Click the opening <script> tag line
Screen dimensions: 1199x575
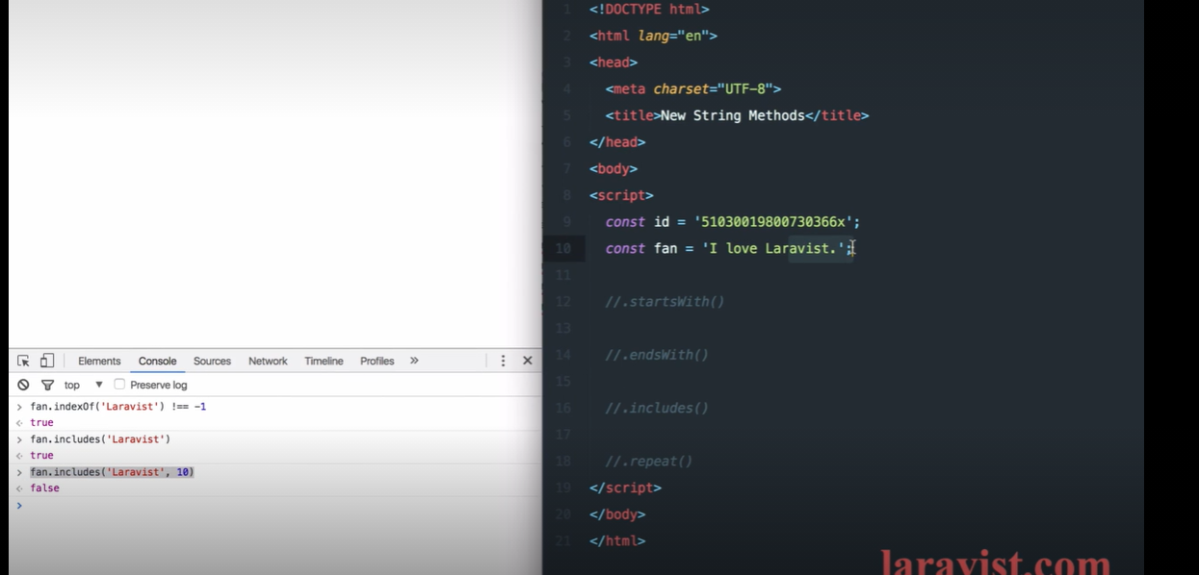click(x=621, y=195)
